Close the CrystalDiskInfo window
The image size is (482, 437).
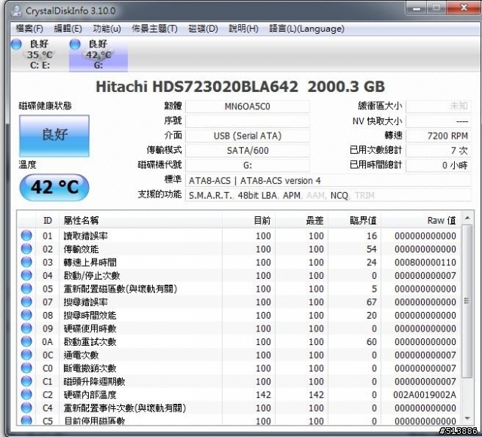click(464, 8)
